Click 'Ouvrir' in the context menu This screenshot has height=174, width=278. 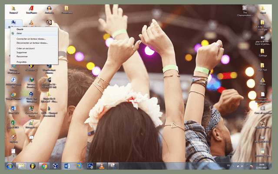pos(20,29)
